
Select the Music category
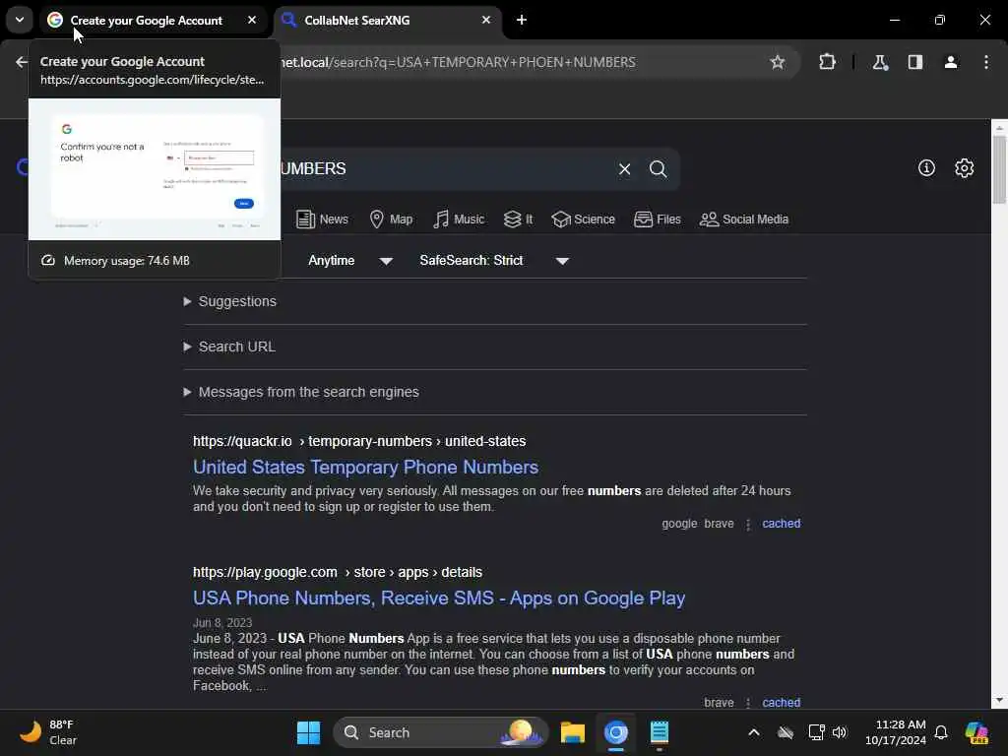click(459, 220)
